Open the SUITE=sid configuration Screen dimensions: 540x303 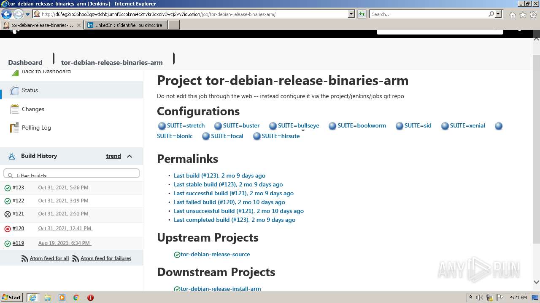[x=418, y=125]
